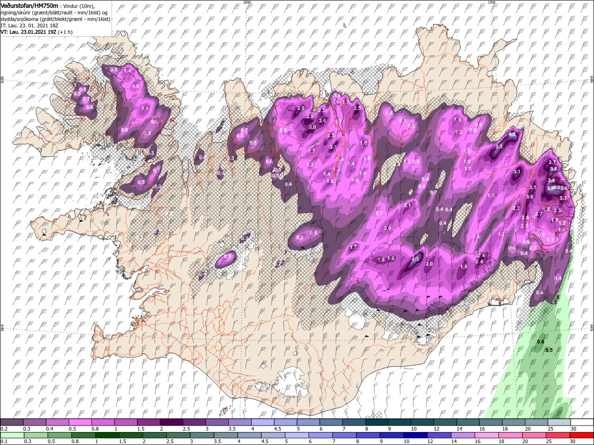Screen dimensions: 594x445
Task: Click the bright red swatch after 30
Action: (582, 435)
